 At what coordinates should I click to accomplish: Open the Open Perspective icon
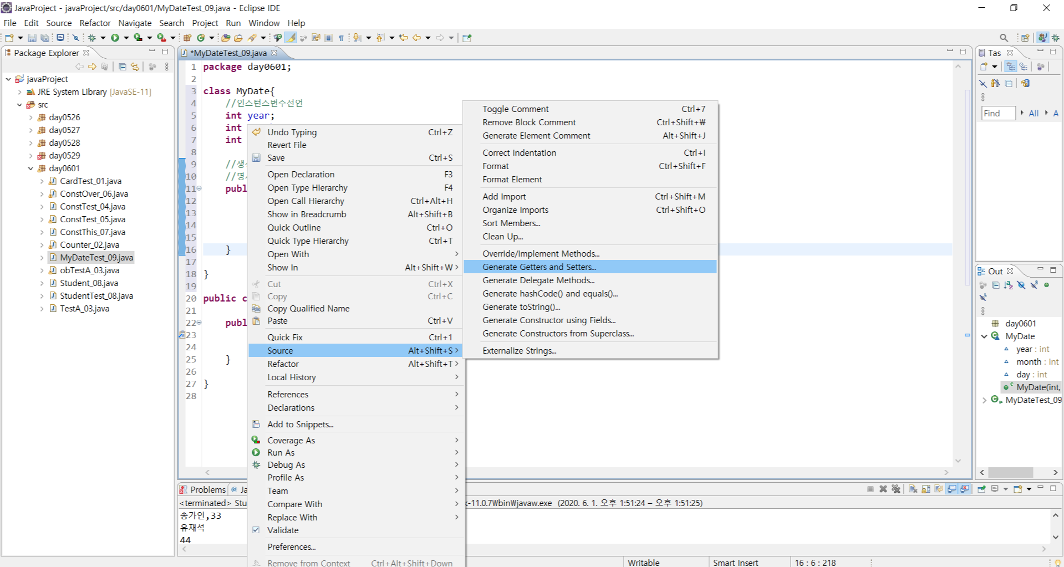tap(1025, 38)
